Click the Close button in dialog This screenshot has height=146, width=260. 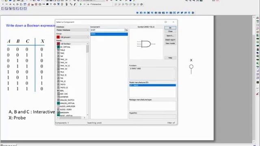pos(170,32)
